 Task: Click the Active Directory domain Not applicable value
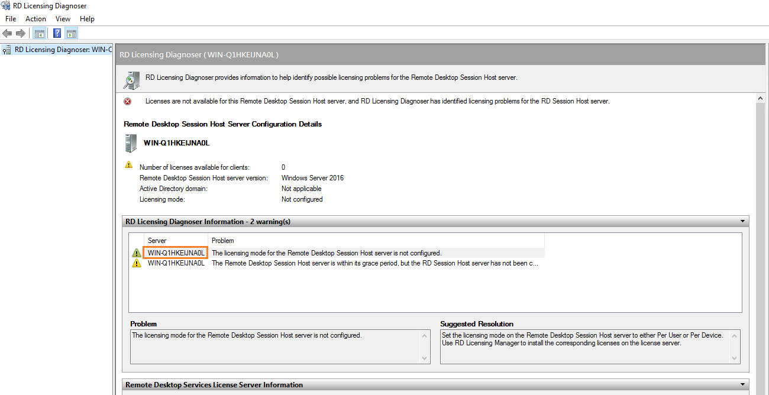pos(302,189)
